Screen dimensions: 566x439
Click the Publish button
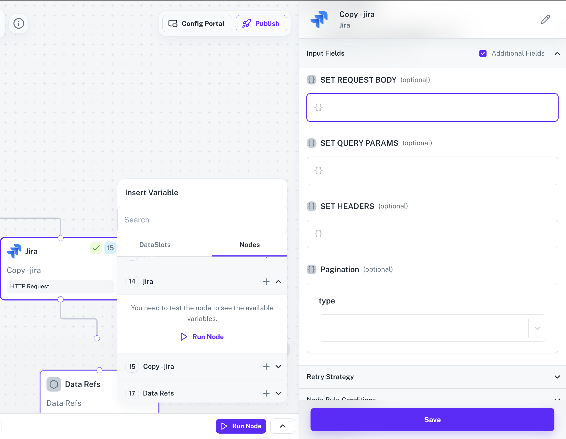[261, 23]
